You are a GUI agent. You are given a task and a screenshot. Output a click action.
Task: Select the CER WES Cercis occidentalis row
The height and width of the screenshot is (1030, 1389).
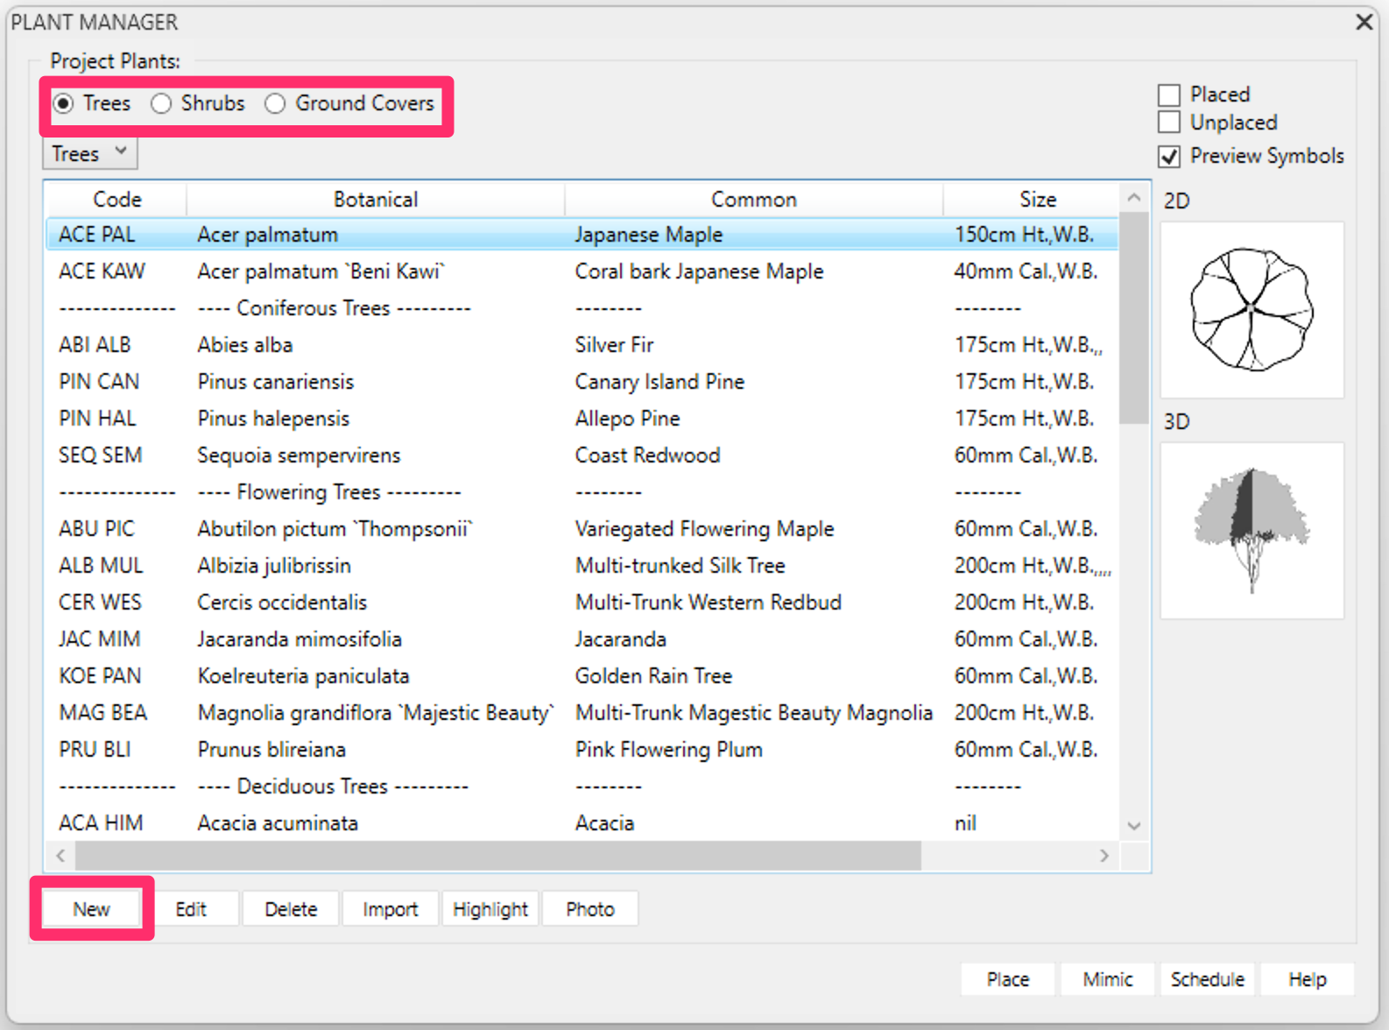pos(582,603)
